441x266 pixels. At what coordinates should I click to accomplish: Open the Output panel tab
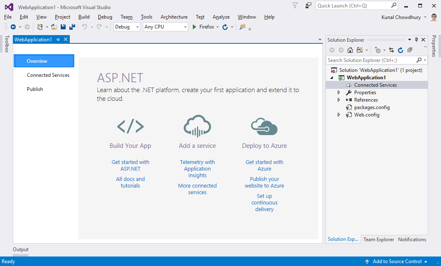[21, 249]
